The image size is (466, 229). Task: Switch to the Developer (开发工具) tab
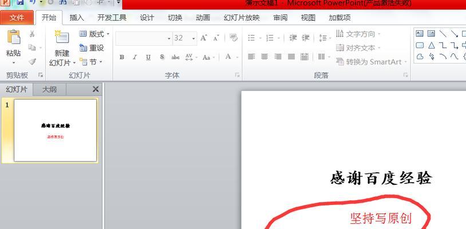112,18
